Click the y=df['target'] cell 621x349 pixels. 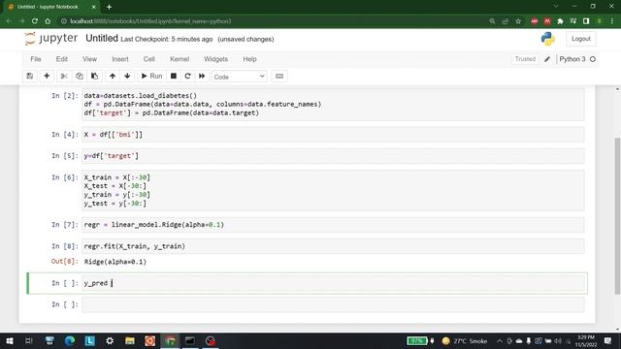pos(333,156)
